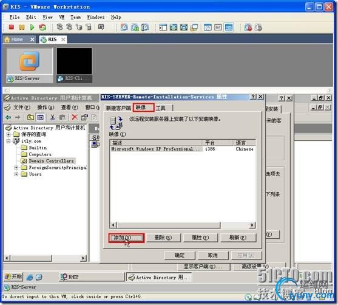Click the 显示客户端(S)... button

tap(203, 267)
